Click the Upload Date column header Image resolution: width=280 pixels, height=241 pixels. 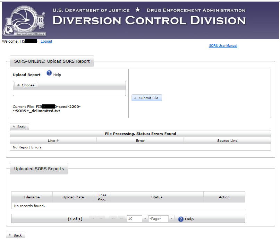(x=73, y=197)
